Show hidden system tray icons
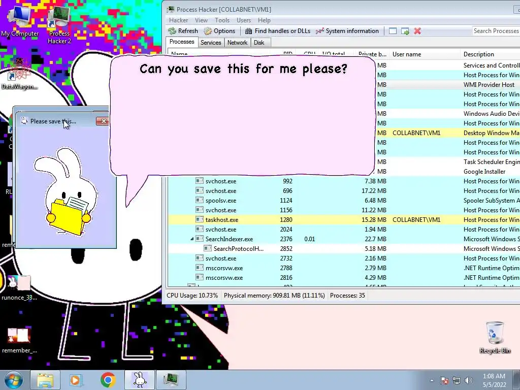 [432, 381]
